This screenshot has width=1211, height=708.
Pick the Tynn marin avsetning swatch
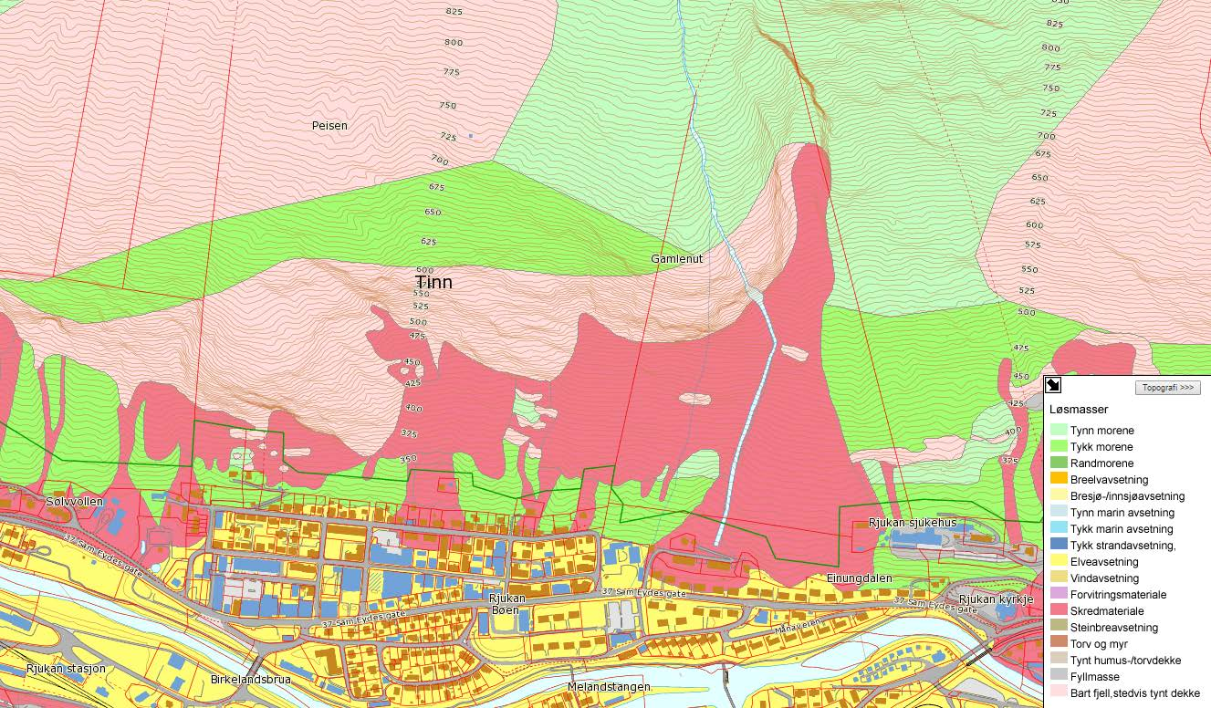point(1058,513)
